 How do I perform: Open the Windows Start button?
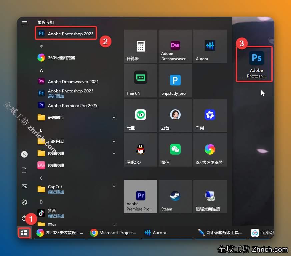click(24, 233)
